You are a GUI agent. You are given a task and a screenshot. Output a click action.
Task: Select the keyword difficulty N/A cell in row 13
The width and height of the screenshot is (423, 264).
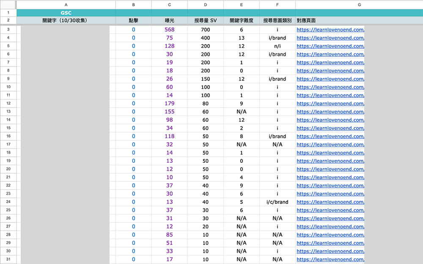[242, 111]
